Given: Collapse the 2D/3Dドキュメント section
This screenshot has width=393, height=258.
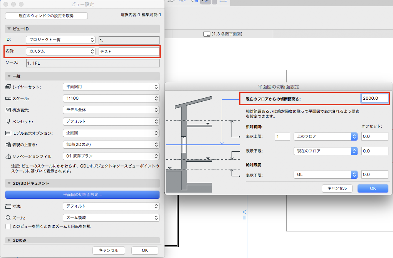Looking at the screenshot, I should (9, 183).
